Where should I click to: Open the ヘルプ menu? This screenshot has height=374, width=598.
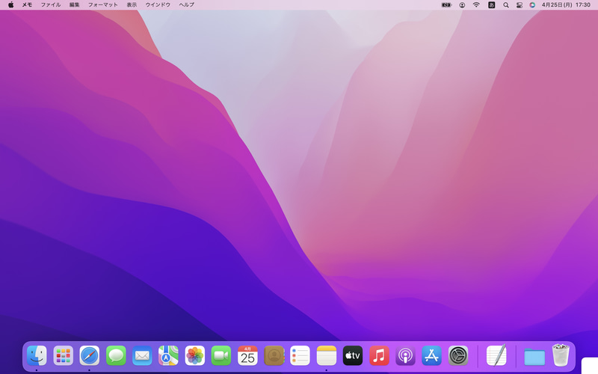pos(186,4)
